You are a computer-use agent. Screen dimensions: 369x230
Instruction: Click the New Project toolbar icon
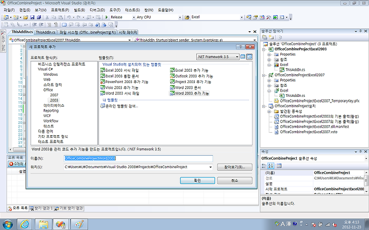tap(6, 17)
